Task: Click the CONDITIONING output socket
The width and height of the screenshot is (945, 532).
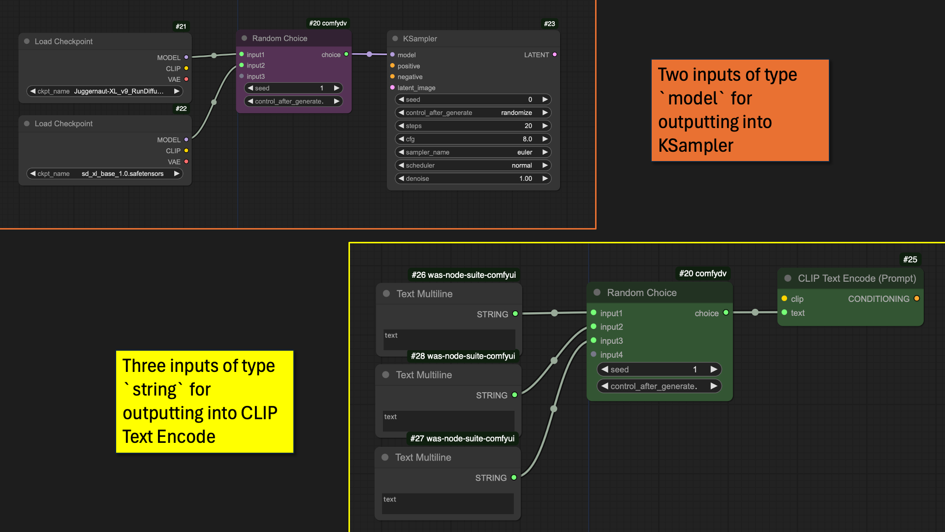Action: 916,299
